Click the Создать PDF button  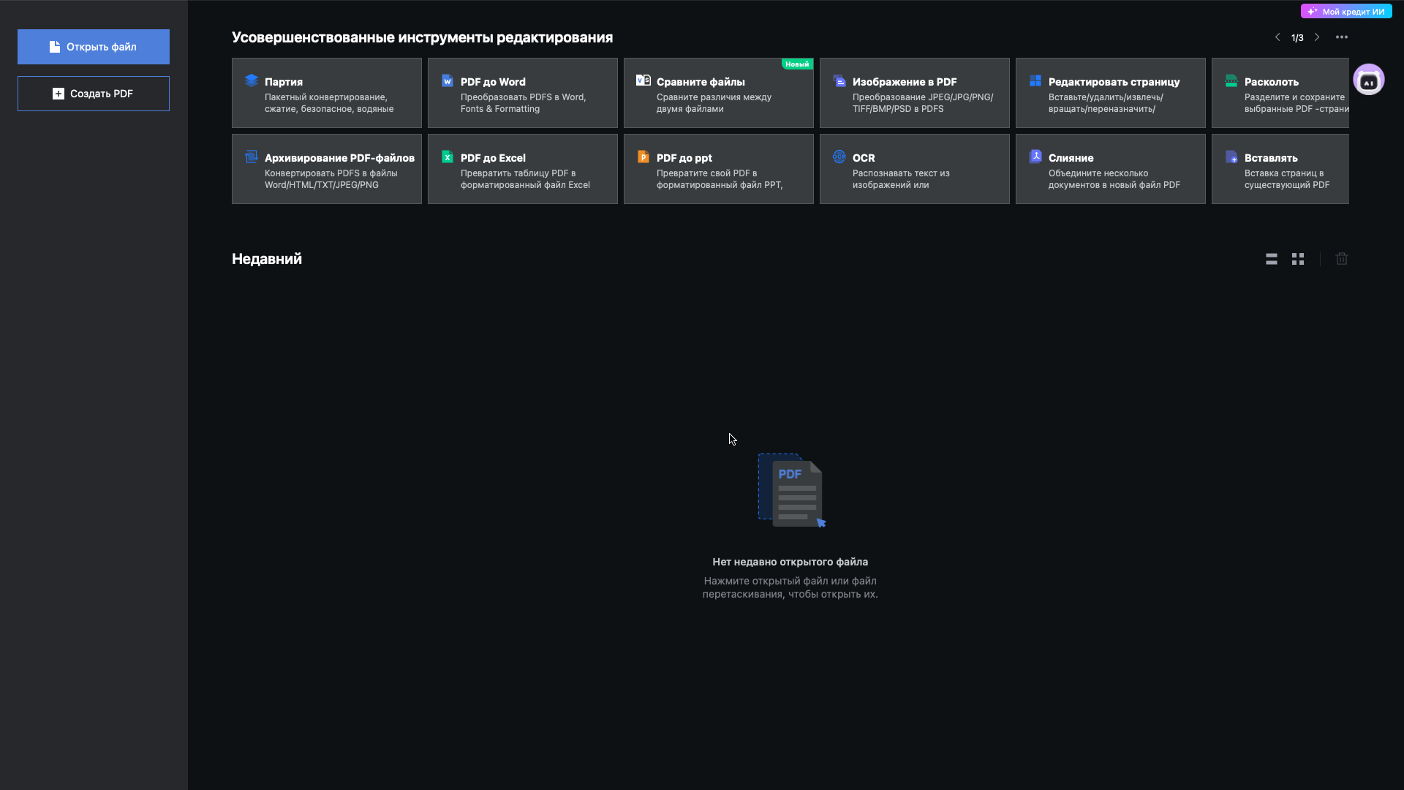(94, 94)
